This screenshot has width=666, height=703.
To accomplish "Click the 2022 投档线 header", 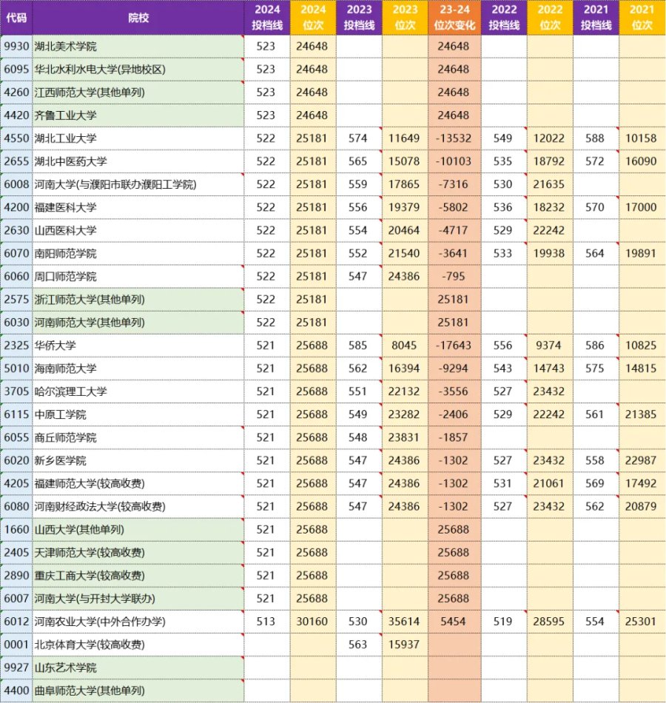I will (504, 18).
